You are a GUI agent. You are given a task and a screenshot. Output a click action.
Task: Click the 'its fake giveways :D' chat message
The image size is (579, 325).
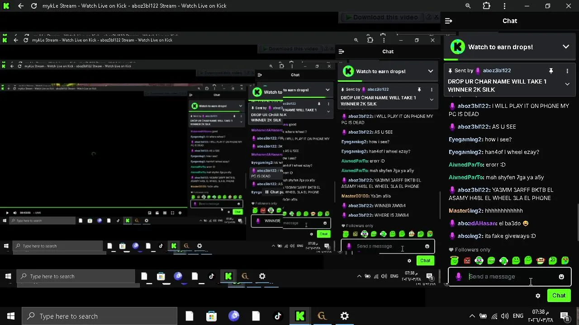click(510, 236)
